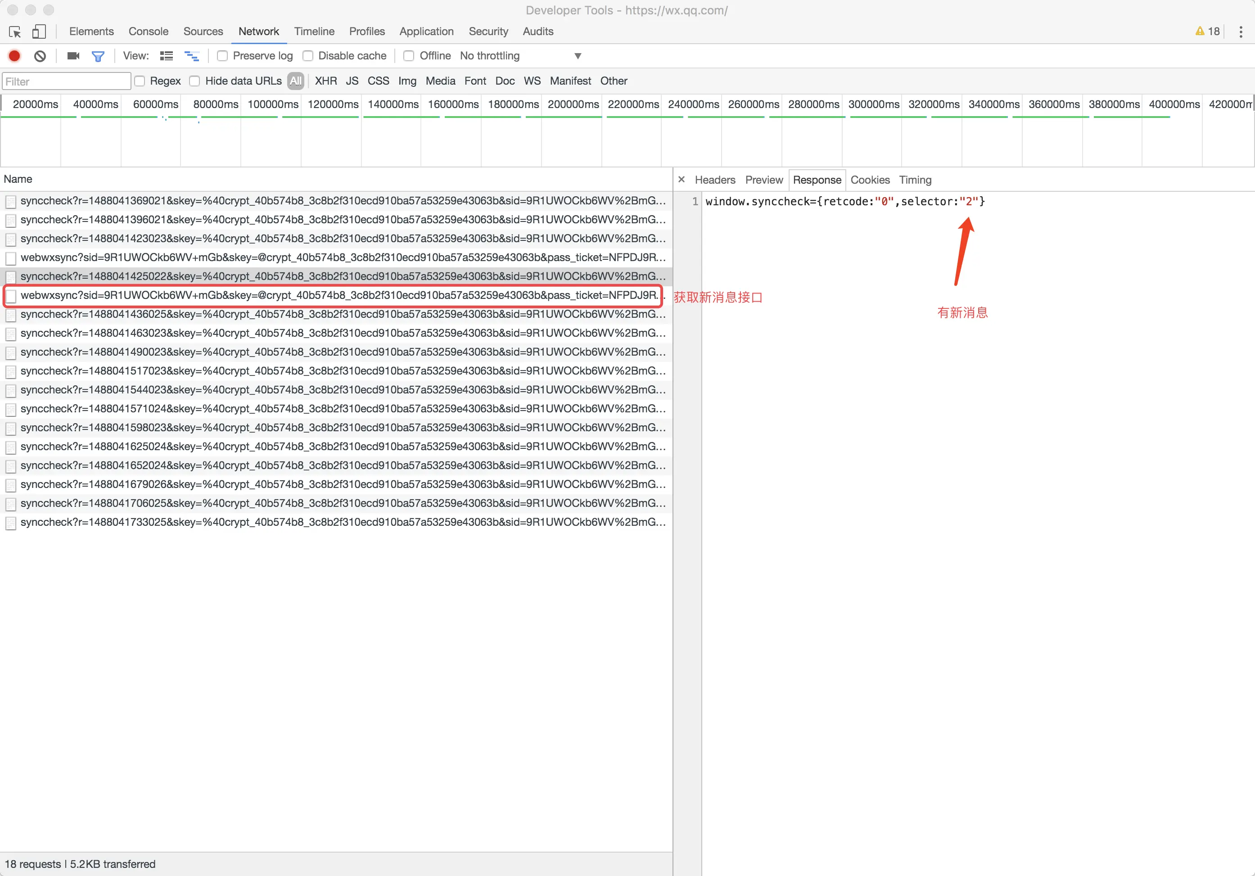The image size is (1255, 876).
Task: Stop recording the network log
Action: [15, 56]
